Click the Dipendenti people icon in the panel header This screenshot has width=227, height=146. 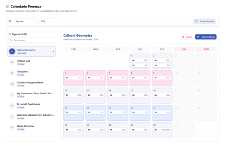9,34
